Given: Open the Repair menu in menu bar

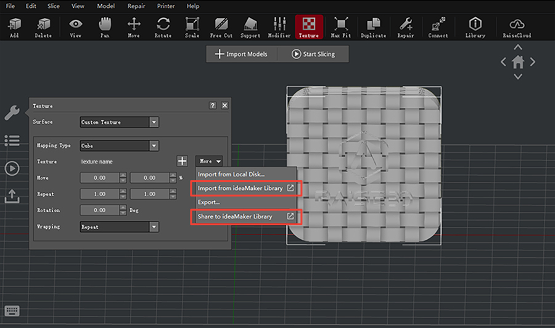Looking at the screenshot, I should pyautogui.click(x=136, y=6).
